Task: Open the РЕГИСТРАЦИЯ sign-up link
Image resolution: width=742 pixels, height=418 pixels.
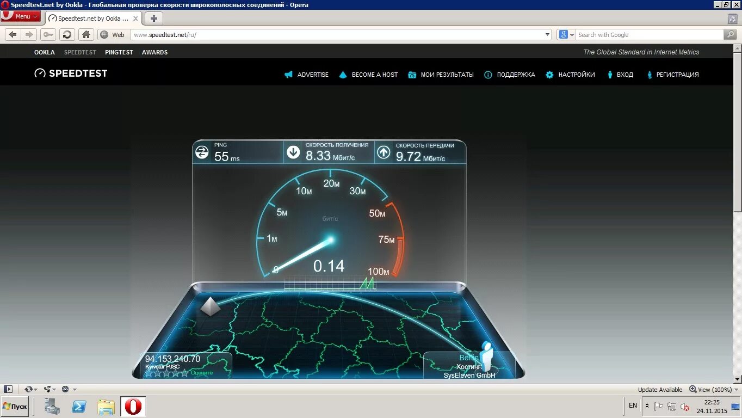Action: coord(677,75)
